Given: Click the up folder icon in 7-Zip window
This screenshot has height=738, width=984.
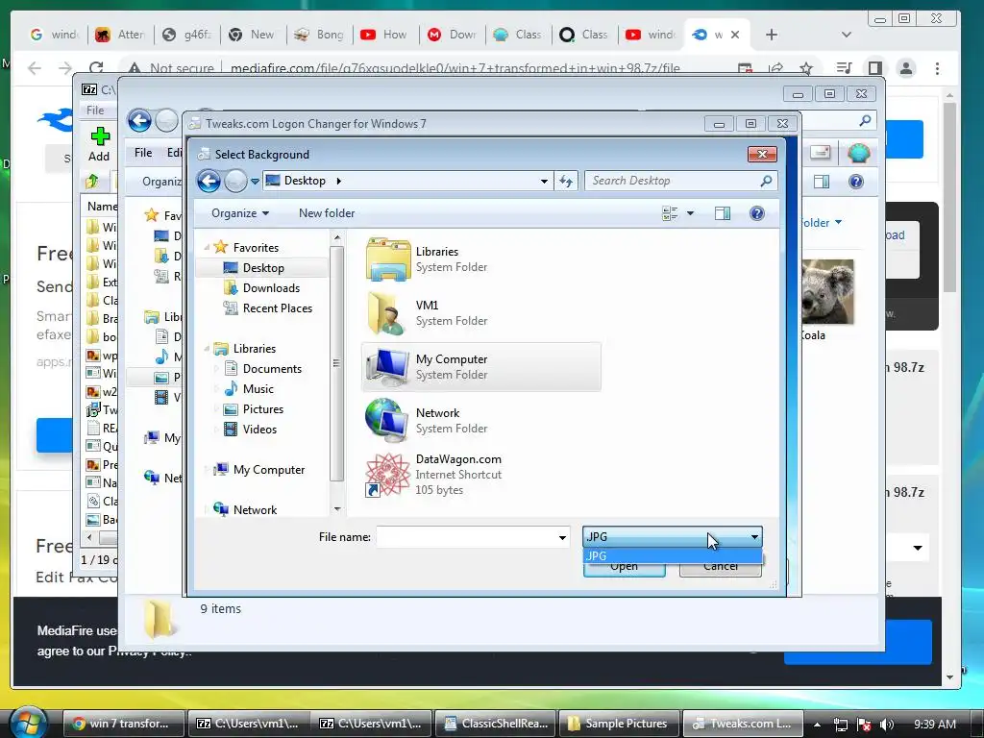Looking at the screenshot, I should [x=92, y=182].
